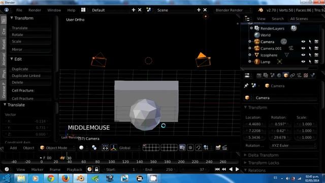Expand the Delta Transform panel

245,155
